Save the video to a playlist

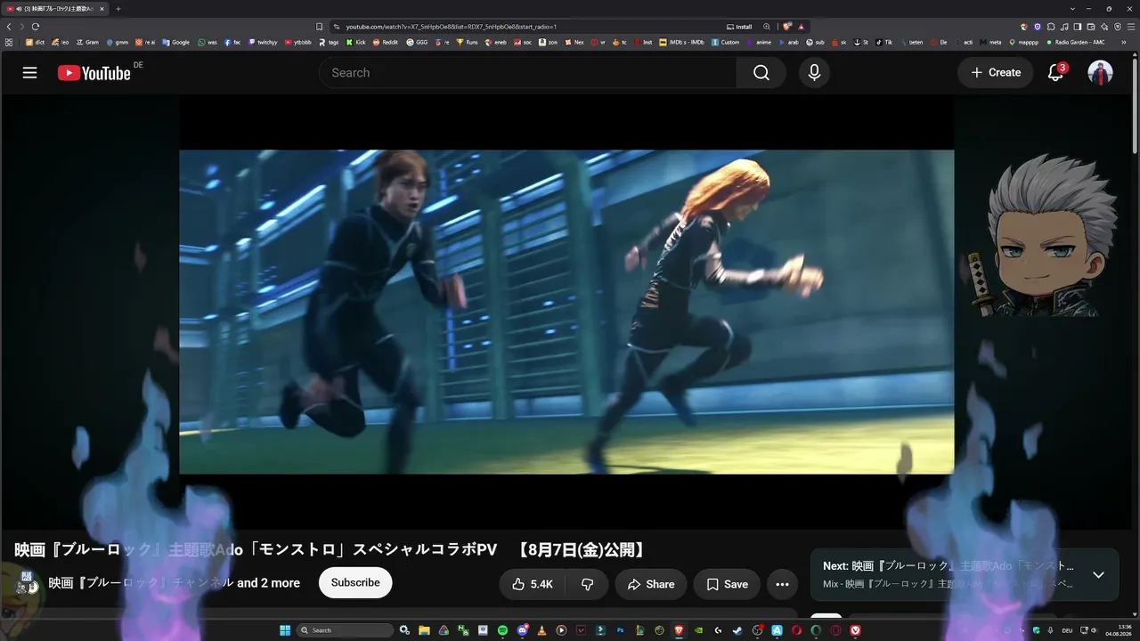click(x=727, y=584)
